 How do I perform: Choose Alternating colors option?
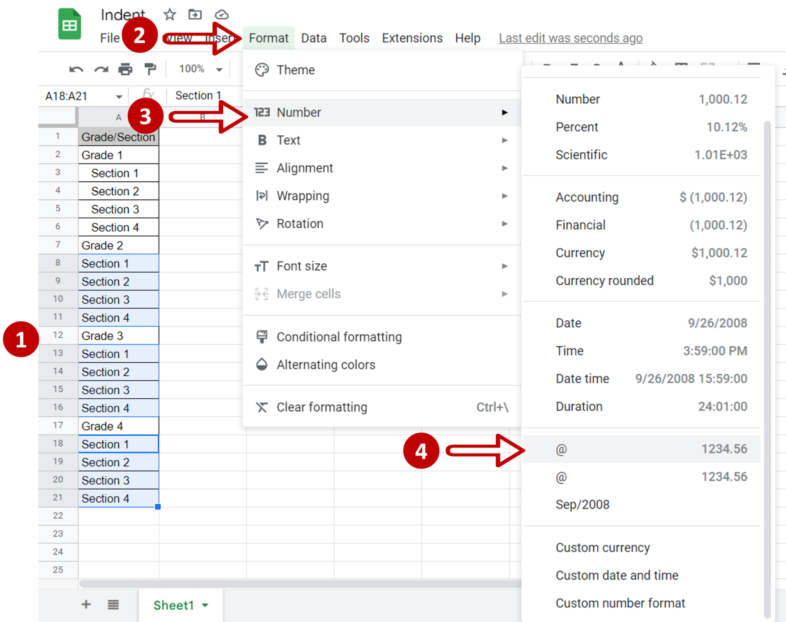tap(325, 365)
